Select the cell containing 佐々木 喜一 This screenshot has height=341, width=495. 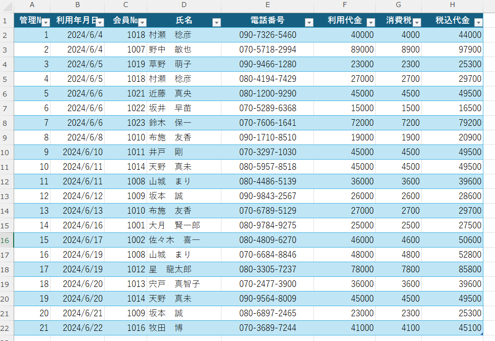pyautogui.click(x=184, y=240)
